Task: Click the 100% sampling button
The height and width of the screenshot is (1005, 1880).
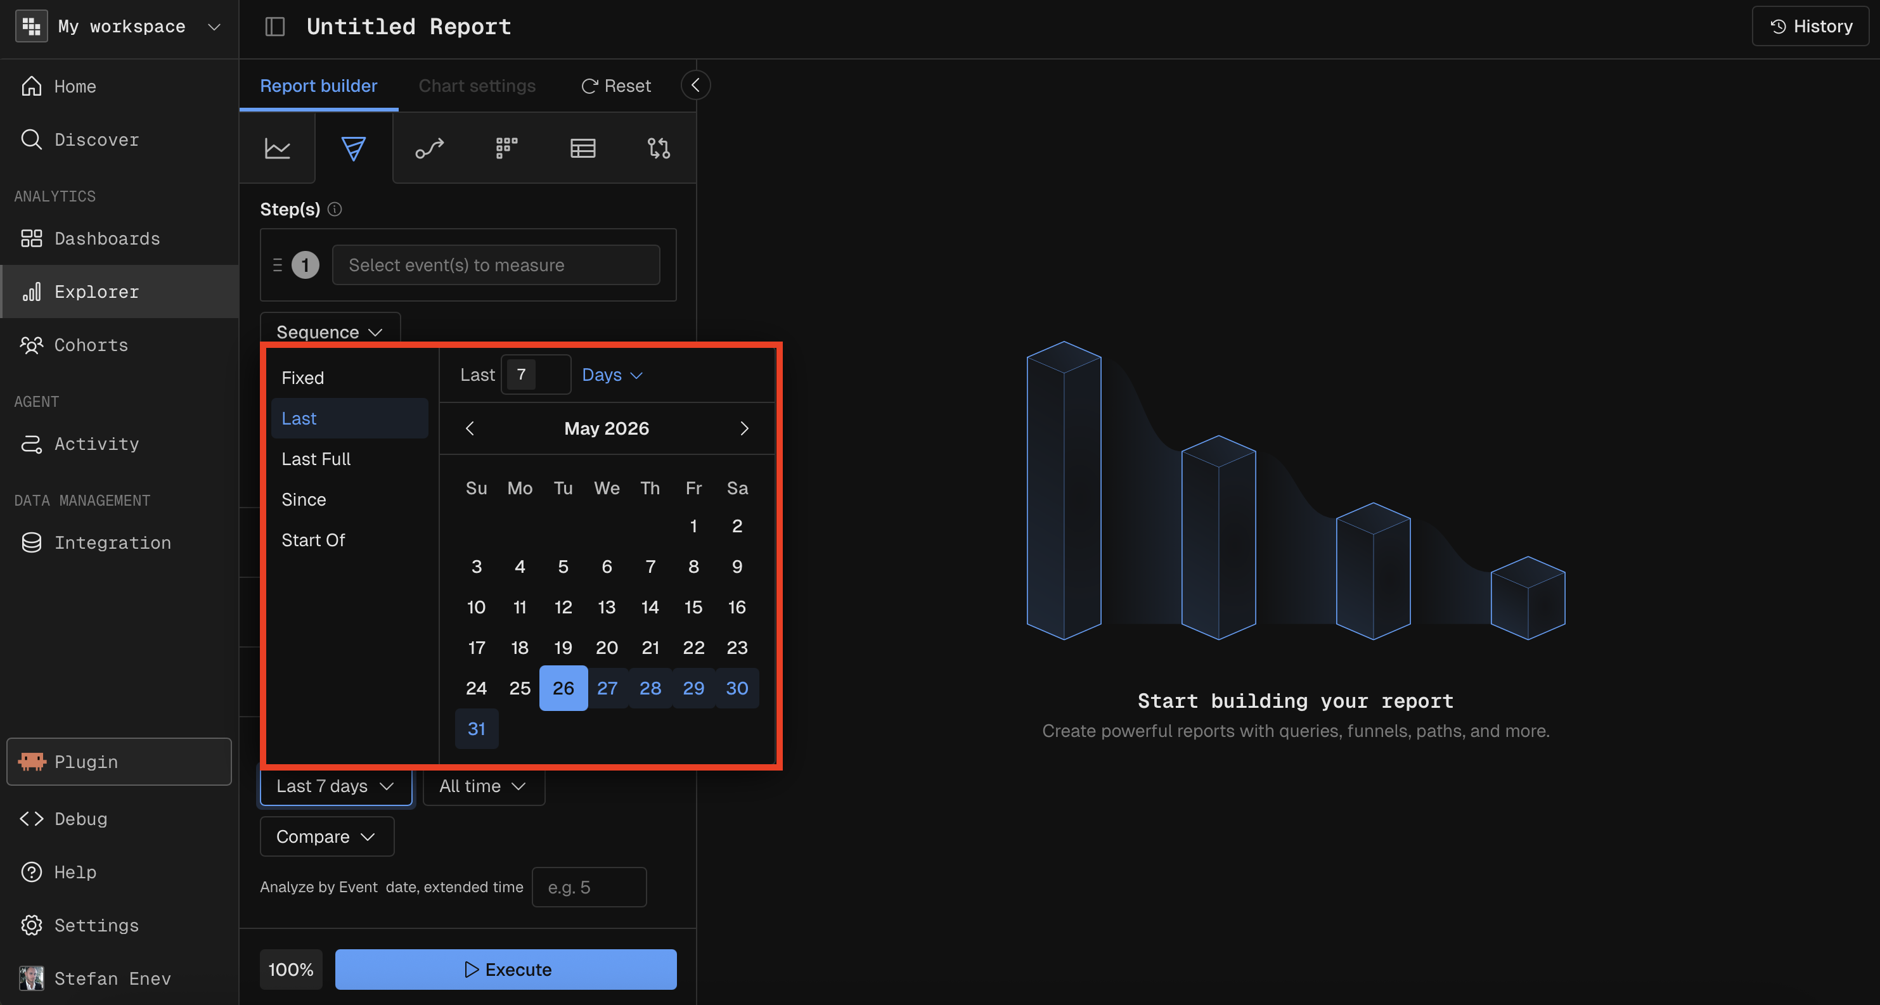Action: 290,970
